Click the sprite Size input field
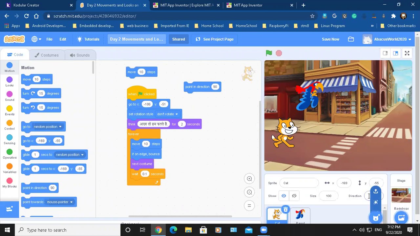 [328, 196]
